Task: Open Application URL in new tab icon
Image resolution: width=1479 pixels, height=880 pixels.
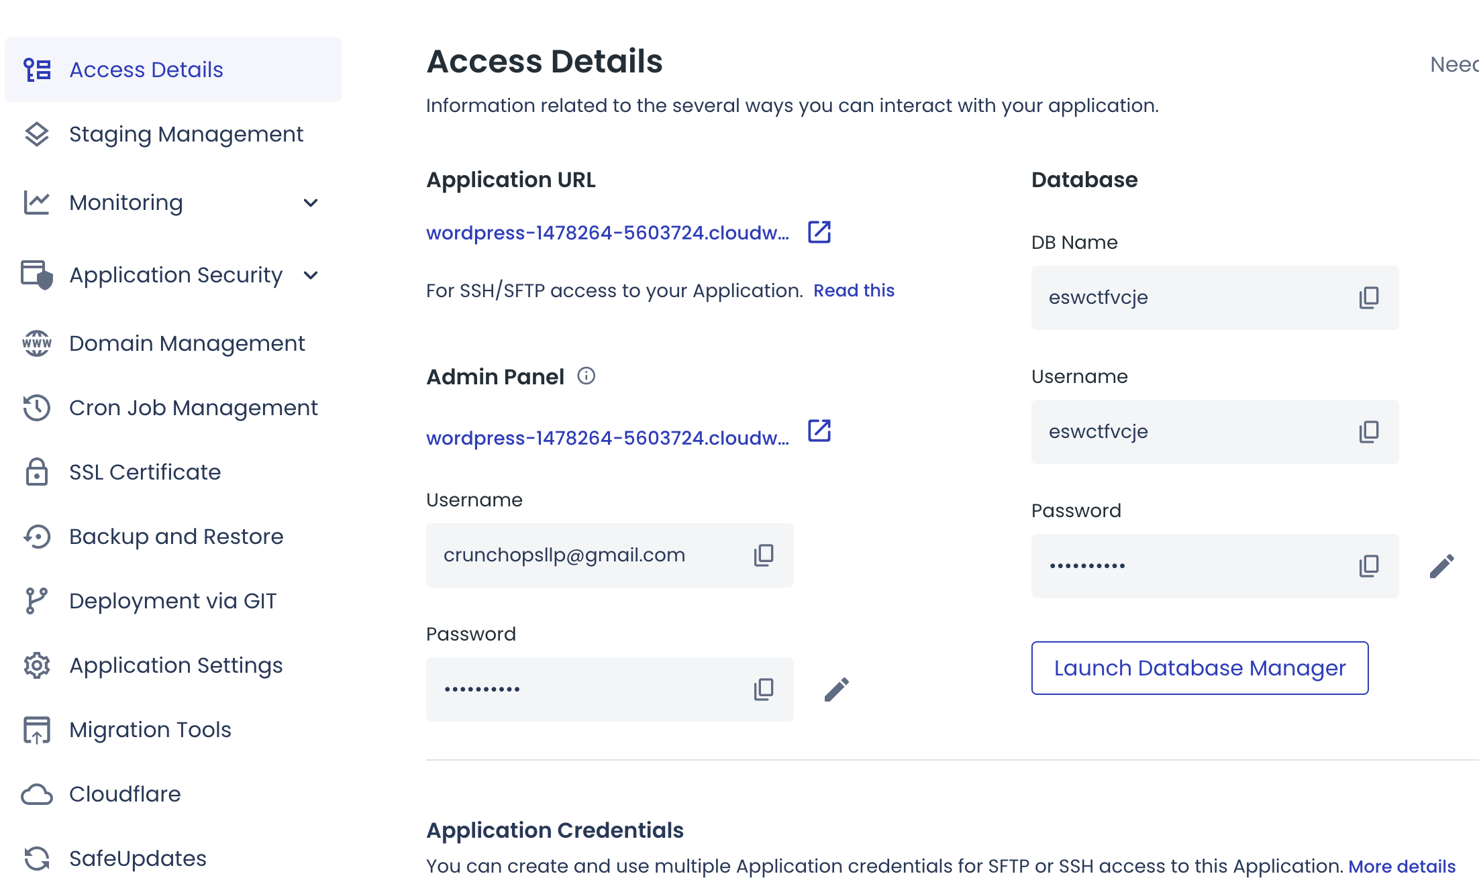Action: click(x=819, y=232)
